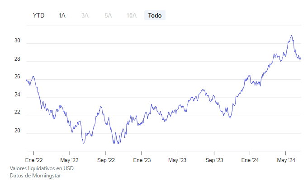
Task: Click the Ene '22 axis label
Action: (x=34, y=160)
